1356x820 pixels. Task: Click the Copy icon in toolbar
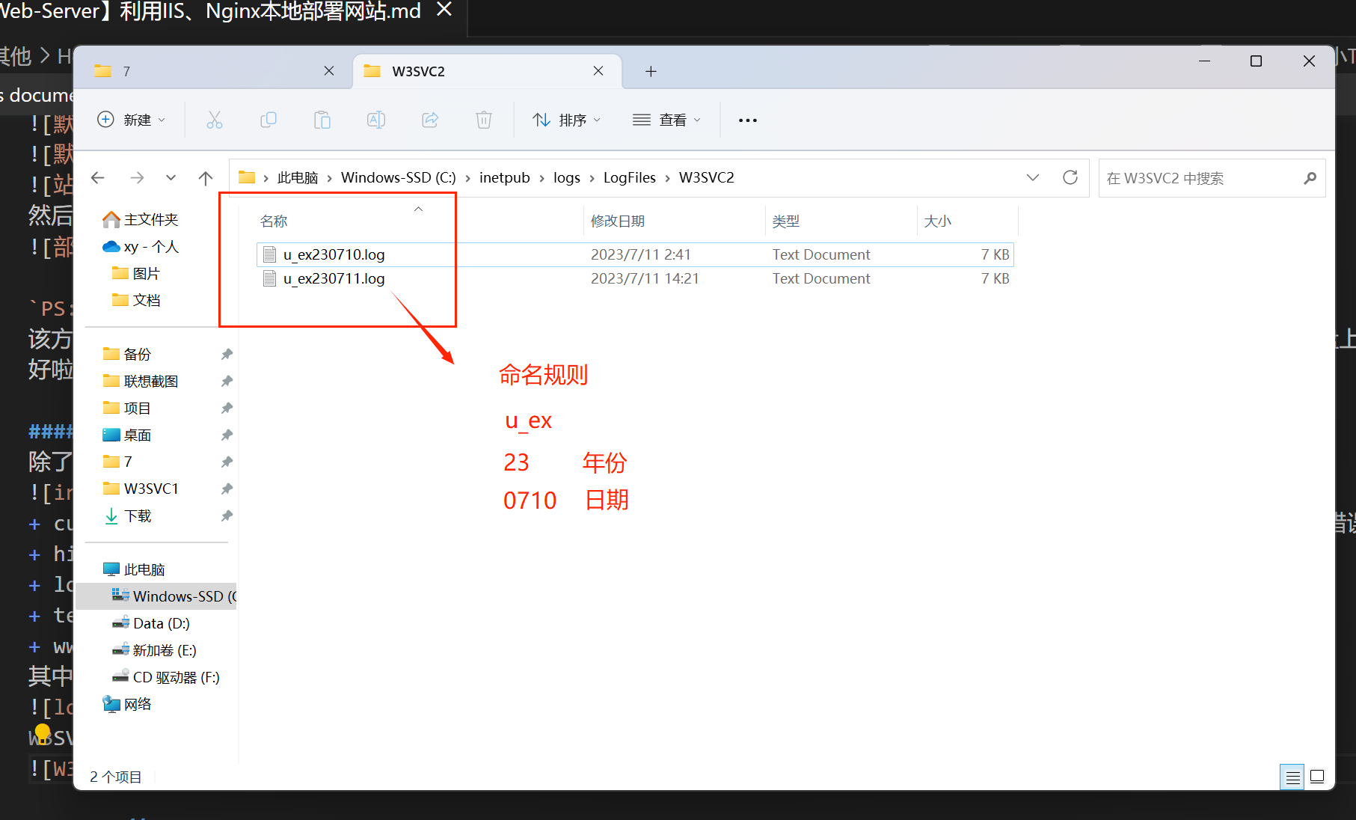point(269,120)
